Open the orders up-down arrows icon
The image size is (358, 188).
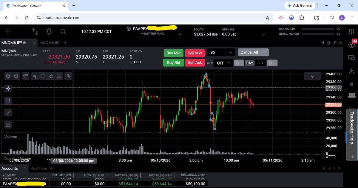tap(35, 31)
